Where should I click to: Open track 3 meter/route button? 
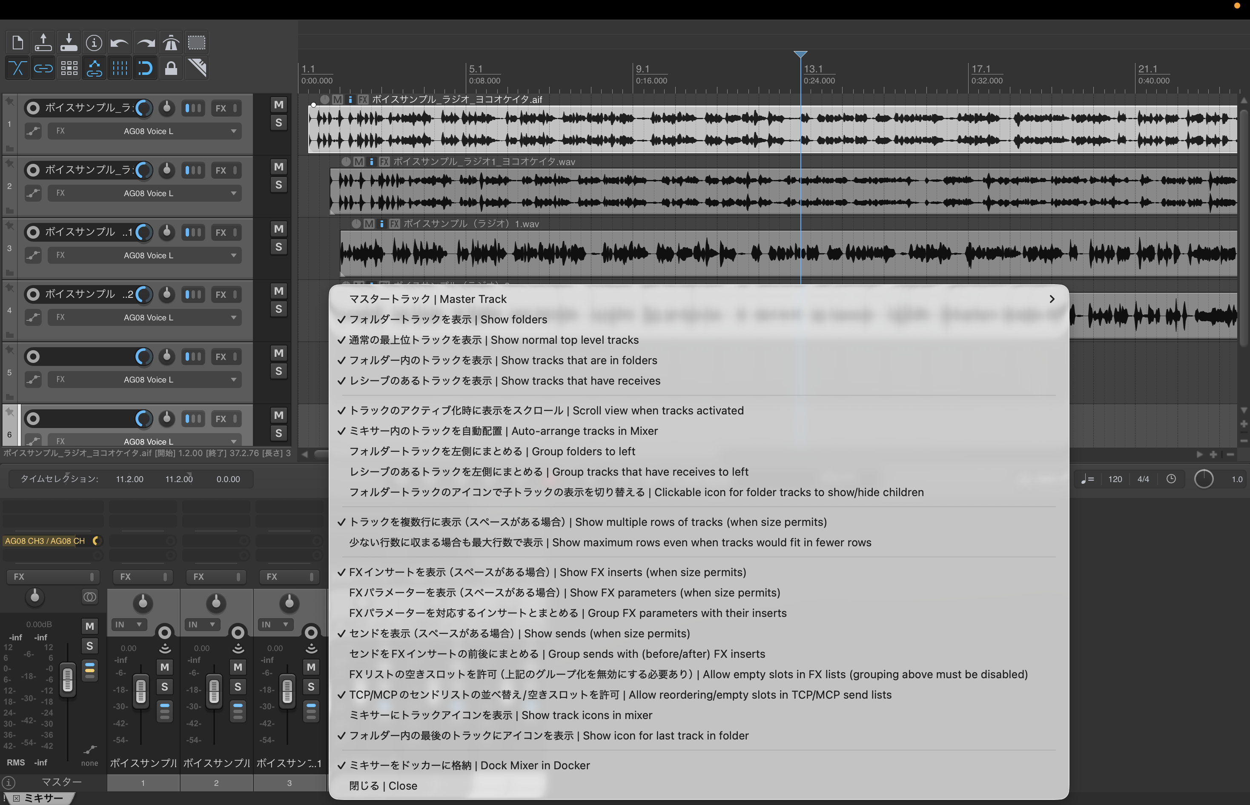point(193,232)
